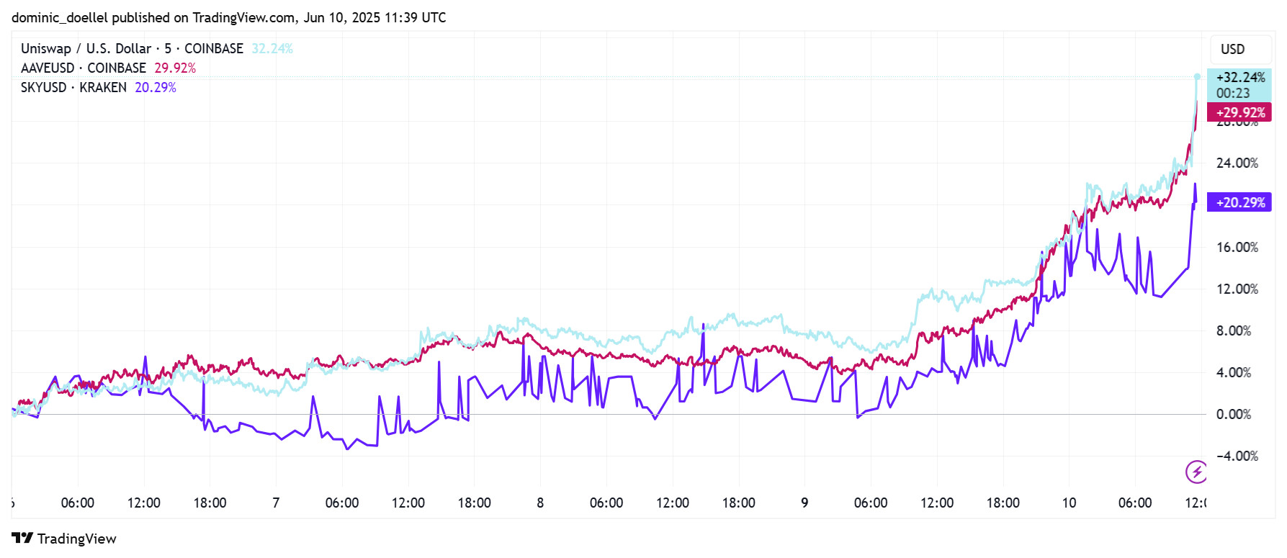This screenshot has height=558, width=1287.
Task: Click the 32.24% Uniswap legend value
Action: tap(272, 48)
